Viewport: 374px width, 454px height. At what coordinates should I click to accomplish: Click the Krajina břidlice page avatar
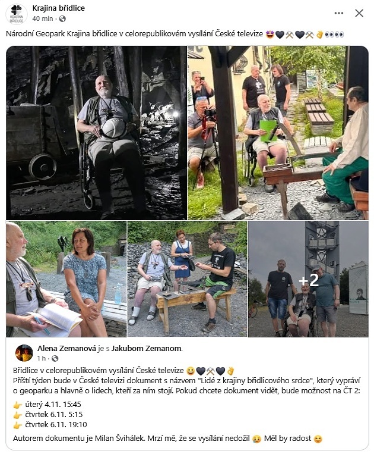(x=17, y=14)
